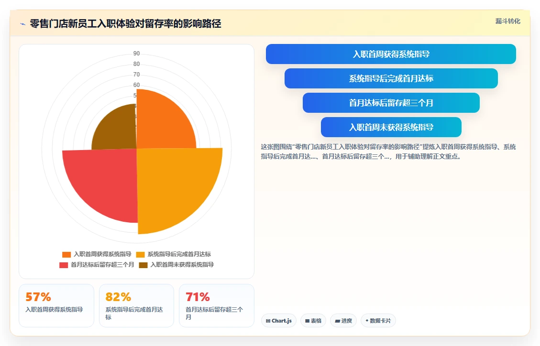Open the 71% 首月达标后留存超三个月 stat card
This screenshot has width=540, height=346.
217,305
